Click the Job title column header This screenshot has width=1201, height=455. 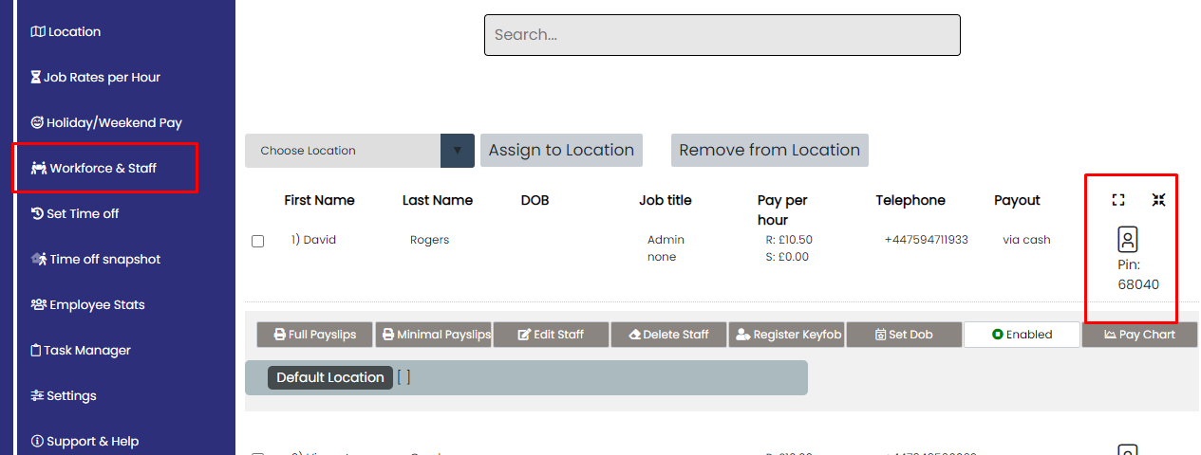[666, 200]
